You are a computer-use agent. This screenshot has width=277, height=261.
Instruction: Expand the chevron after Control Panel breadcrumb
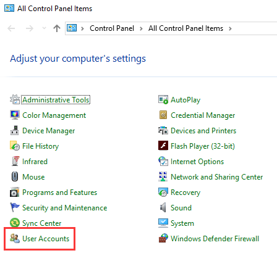tap(141, 28)
